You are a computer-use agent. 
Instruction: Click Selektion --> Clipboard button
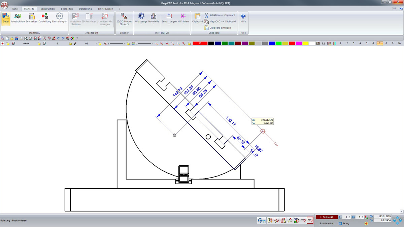[x=220, y=15]
